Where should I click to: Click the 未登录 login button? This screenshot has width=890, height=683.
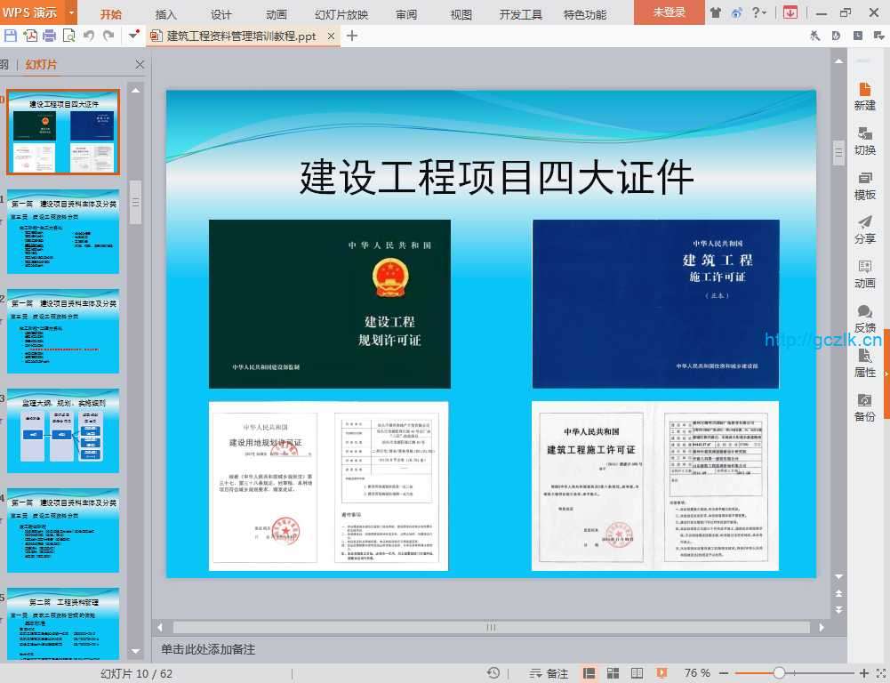669,12
